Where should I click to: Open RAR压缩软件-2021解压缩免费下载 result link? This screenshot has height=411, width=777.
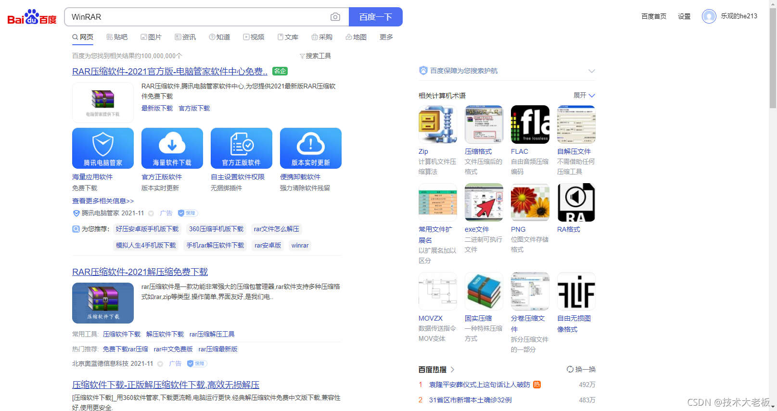[140, 272]
